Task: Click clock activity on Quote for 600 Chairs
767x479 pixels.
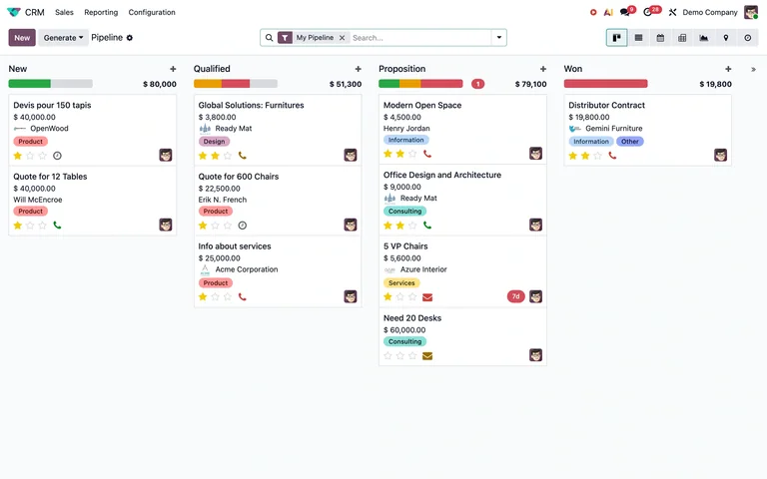Action: coord(242,226)
